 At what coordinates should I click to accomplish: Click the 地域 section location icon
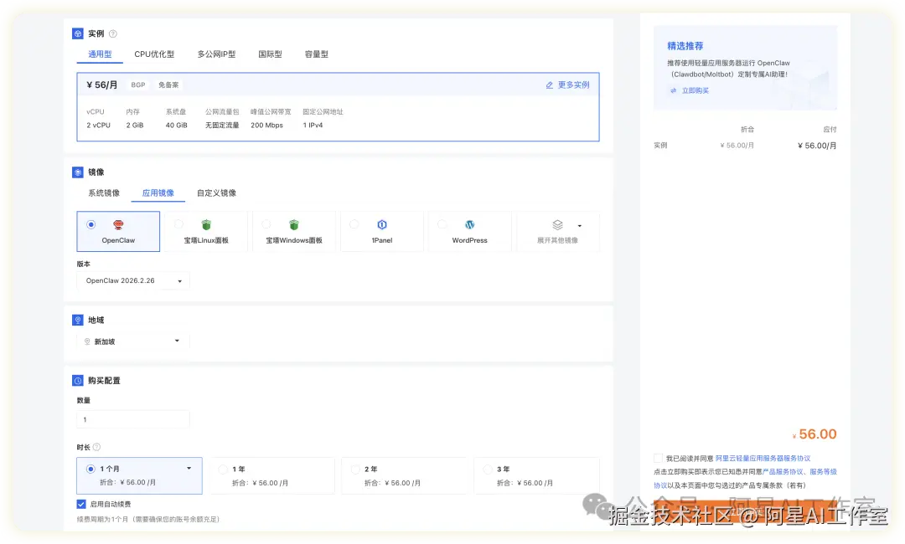78,320
